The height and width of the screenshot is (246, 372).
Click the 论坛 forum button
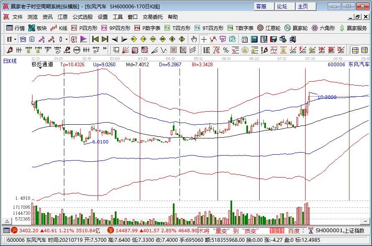pyautogui.click(x=283, y=6)
